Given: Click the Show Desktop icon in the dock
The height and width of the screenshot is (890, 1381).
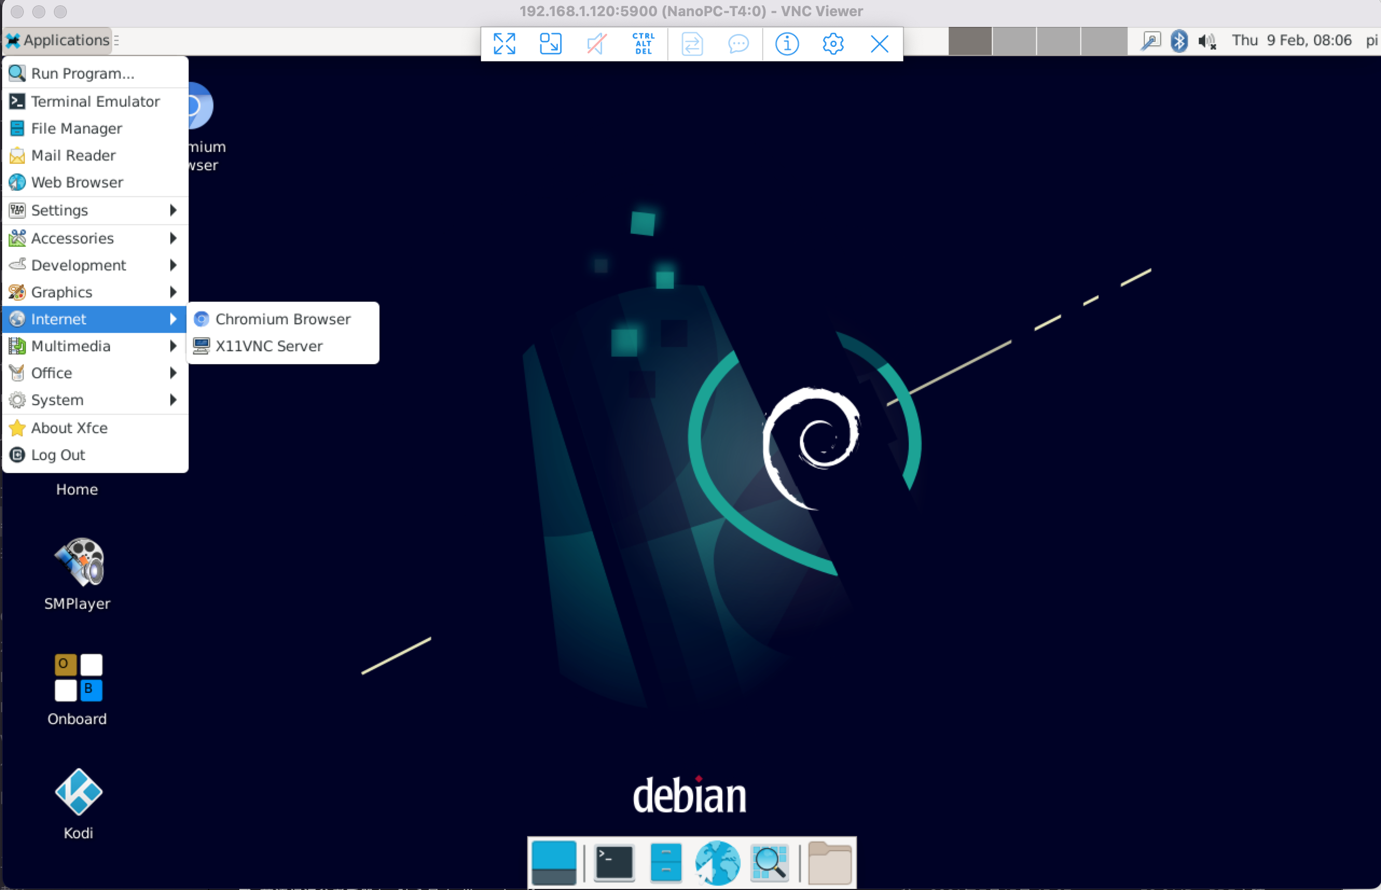Looking at the screenshot, I should (554, 863).
